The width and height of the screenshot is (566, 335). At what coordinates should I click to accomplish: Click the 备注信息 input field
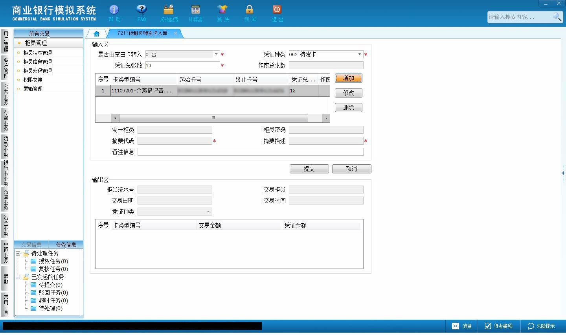[x=250, y=152]
